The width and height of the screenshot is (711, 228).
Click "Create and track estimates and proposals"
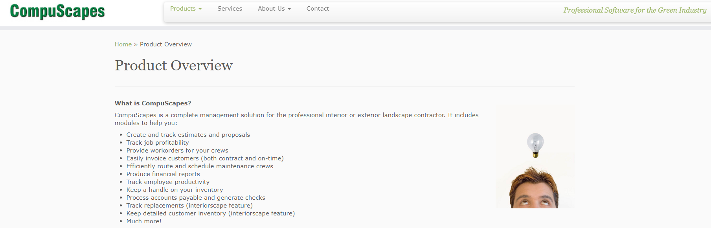point(188,135)
